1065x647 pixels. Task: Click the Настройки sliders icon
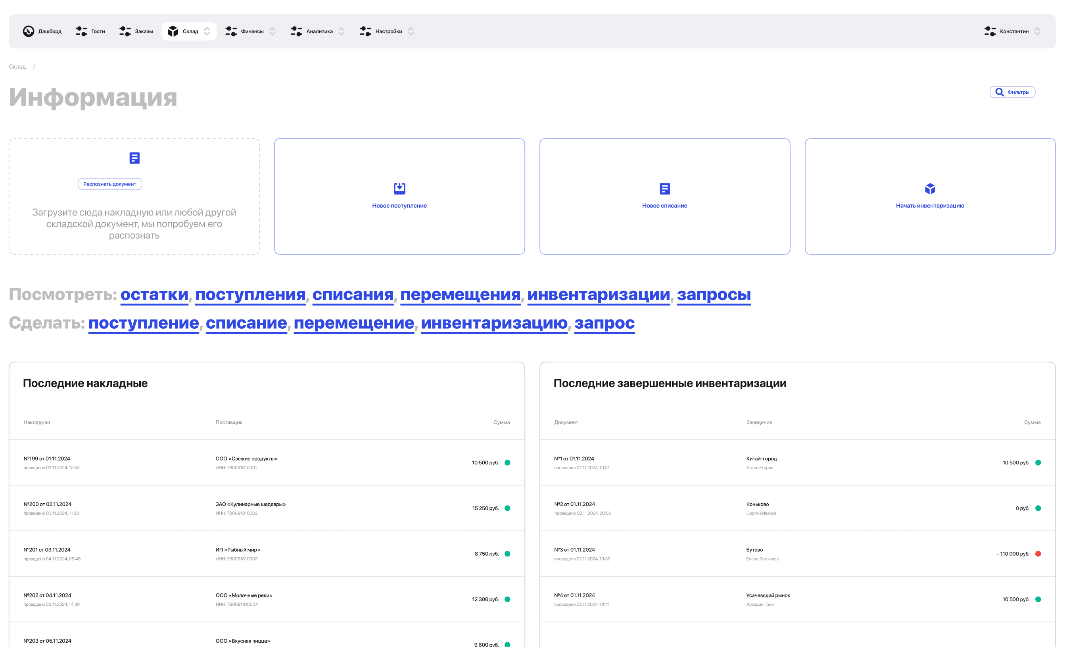point(366,31)
